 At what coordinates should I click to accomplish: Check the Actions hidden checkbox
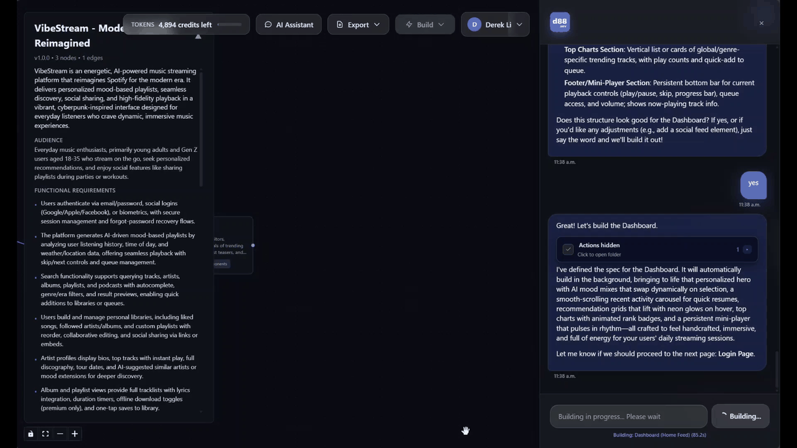[x=567, y=249]
